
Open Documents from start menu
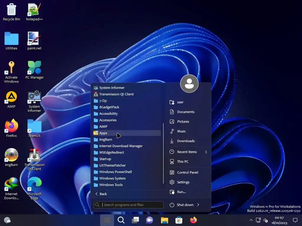(188, 112)
